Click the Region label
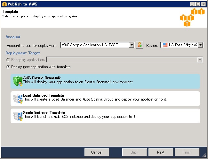Image resolution: width=208 pixels, height=159 pixels. tap(152, 46)
